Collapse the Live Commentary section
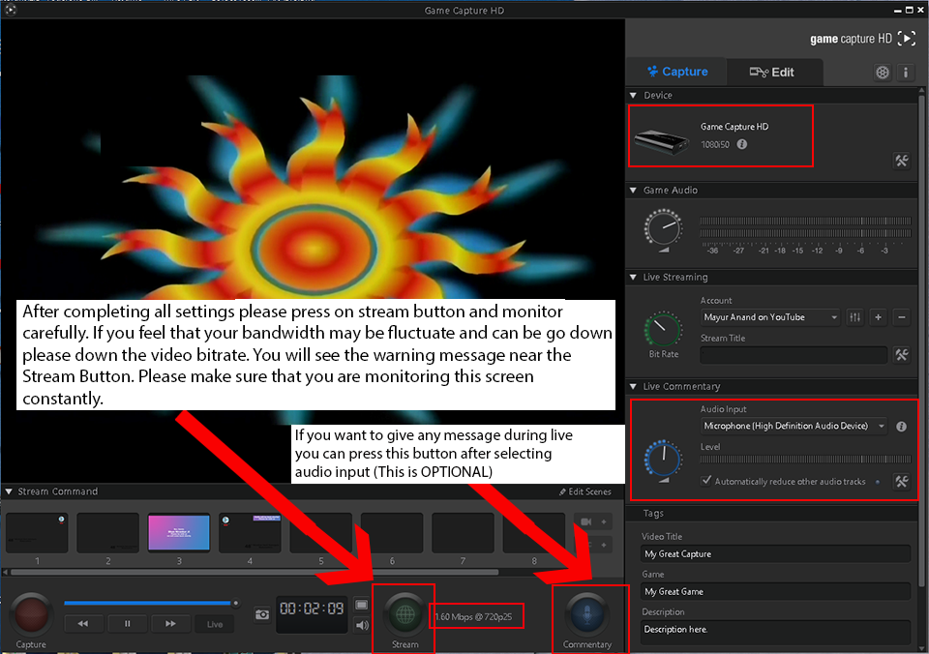 633,386
